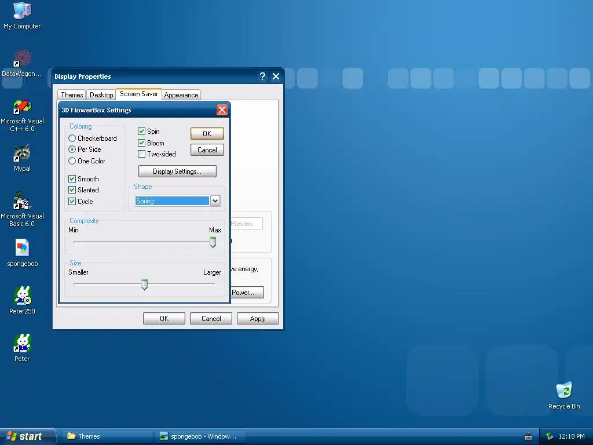Select Checkerboard coloring option
593x445 pixels.
pos(93,138)
